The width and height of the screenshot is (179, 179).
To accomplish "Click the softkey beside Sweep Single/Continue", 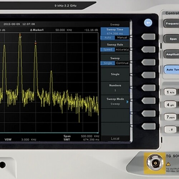I will click(148, 62).
